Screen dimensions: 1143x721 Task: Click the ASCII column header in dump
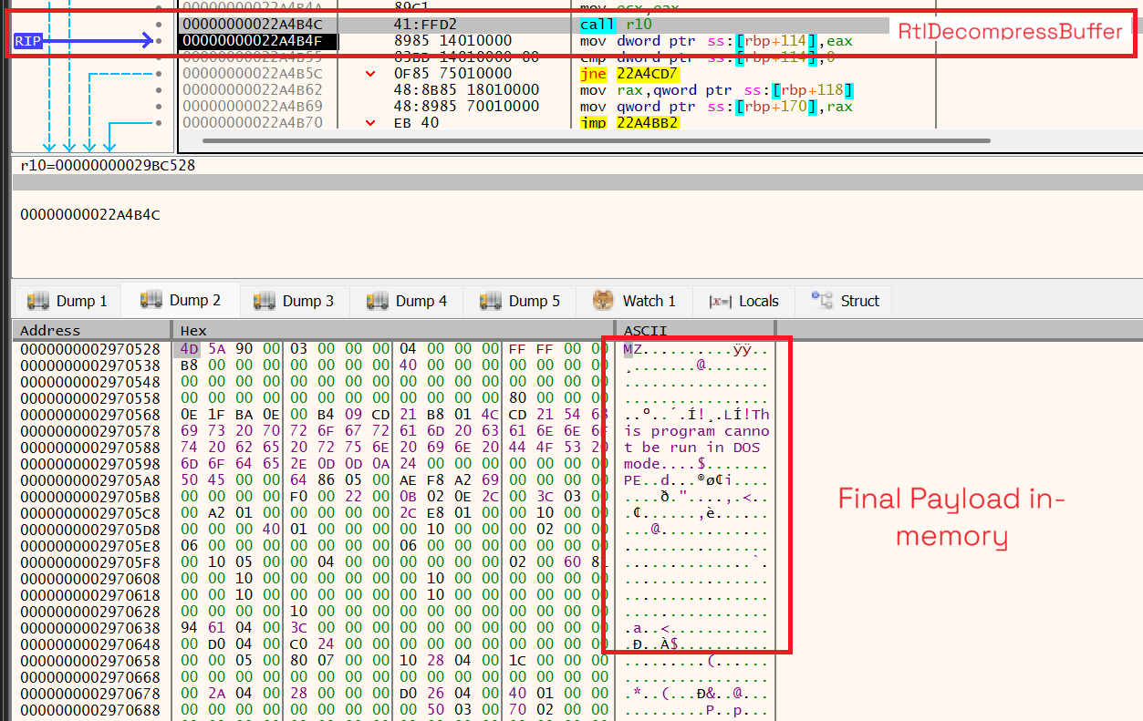click(695, 330)
